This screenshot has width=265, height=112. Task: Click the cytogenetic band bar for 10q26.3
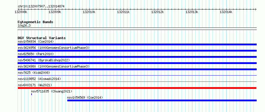pos(137,29)
